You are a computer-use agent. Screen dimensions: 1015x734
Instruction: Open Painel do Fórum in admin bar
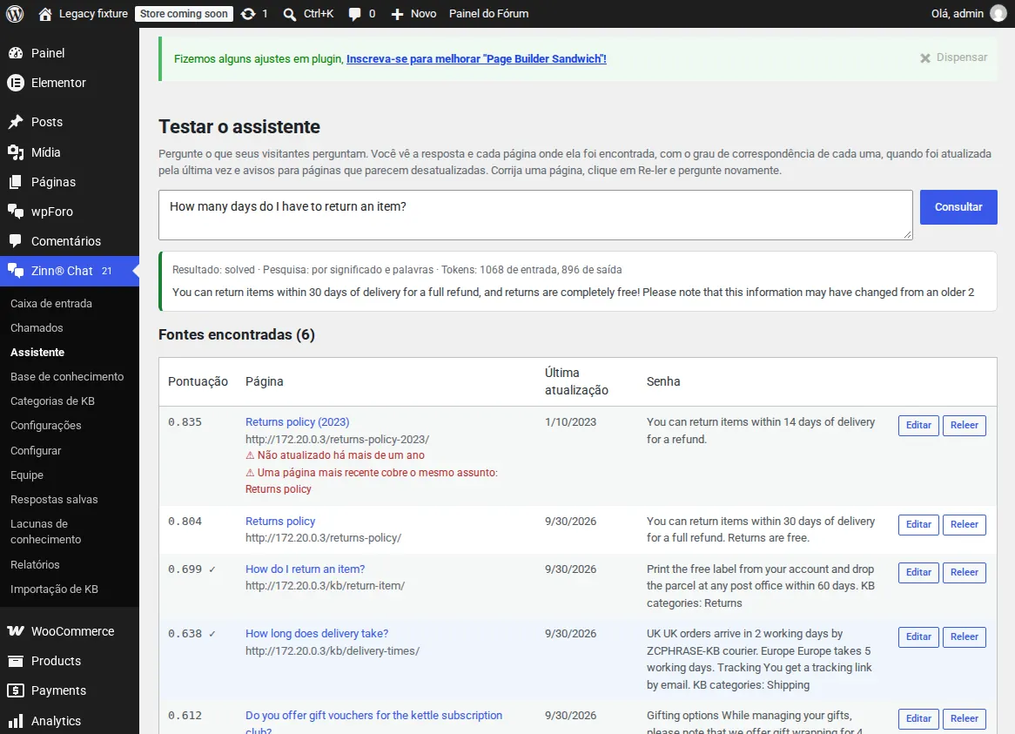pos(488,14)
